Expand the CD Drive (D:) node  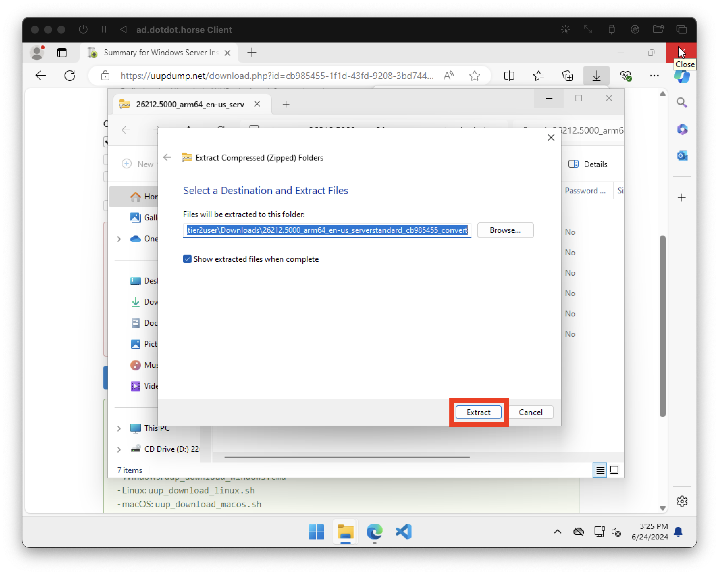tap(119, 449)
